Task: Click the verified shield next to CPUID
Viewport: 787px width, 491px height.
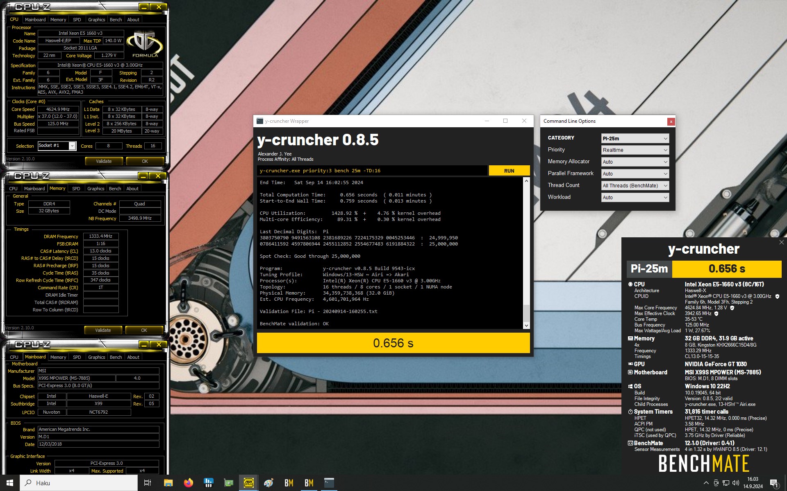Action: tap(777, 296)
